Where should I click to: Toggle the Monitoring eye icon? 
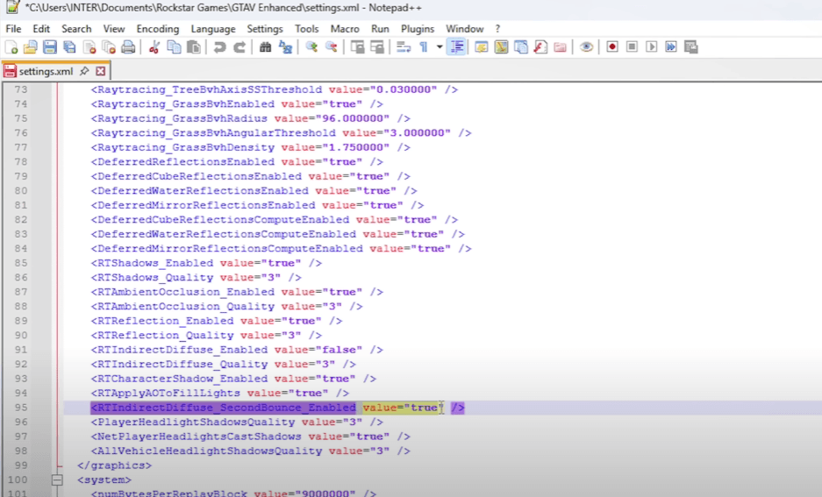pyautogui.click(x=586, y=47)
